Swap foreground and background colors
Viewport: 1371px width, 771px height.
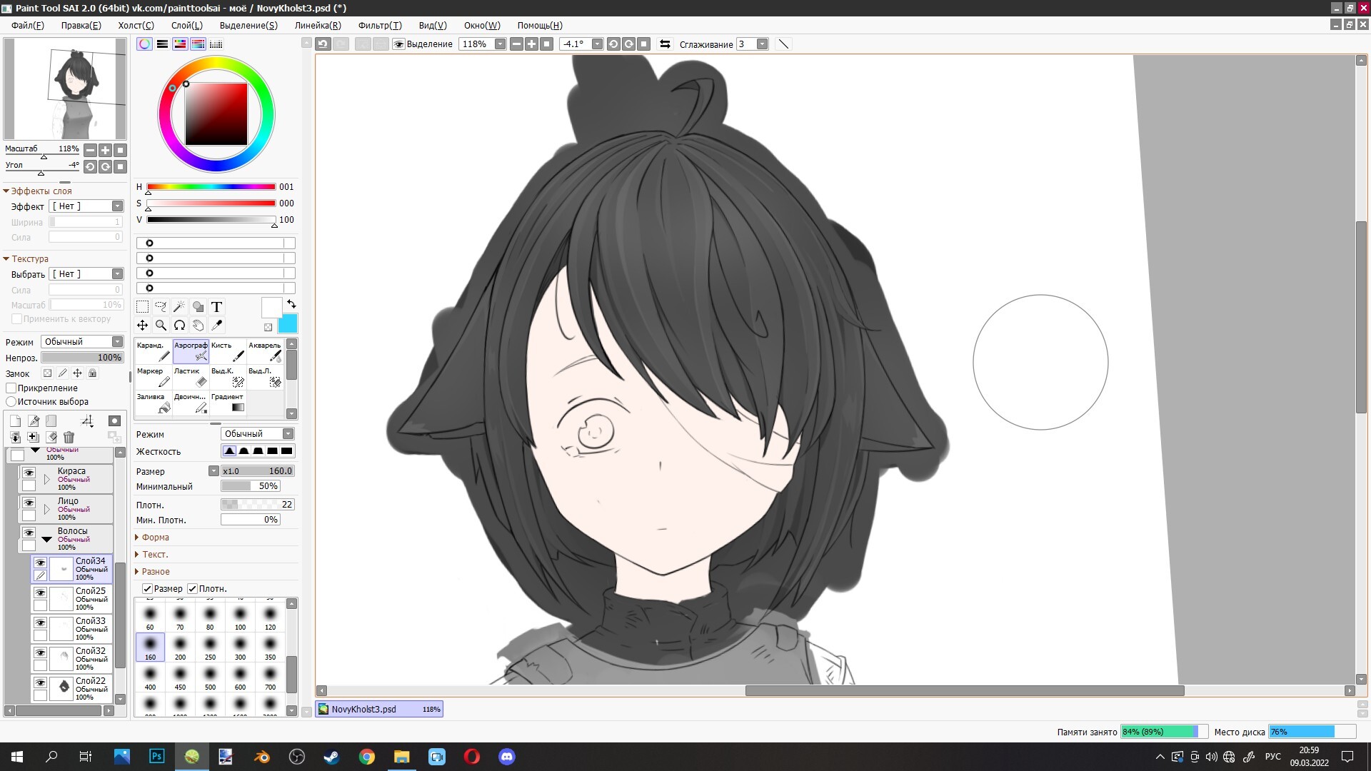[291, 304]
